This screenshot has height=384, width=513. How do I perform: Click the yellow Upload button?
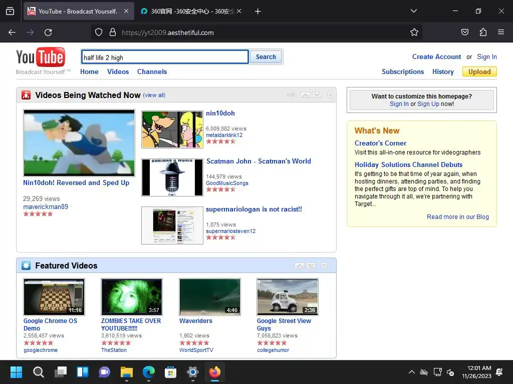point(479,71)
